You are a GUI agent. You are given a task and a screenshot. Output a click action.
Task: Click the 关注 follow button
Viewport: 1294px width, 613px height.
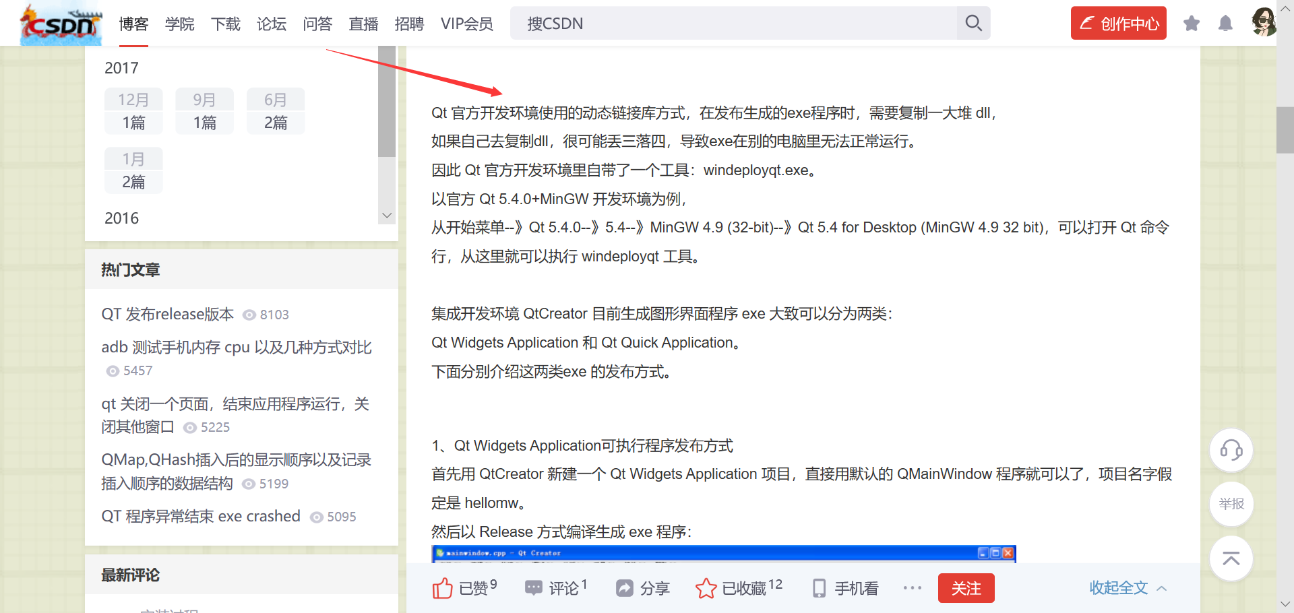[966, 587]
